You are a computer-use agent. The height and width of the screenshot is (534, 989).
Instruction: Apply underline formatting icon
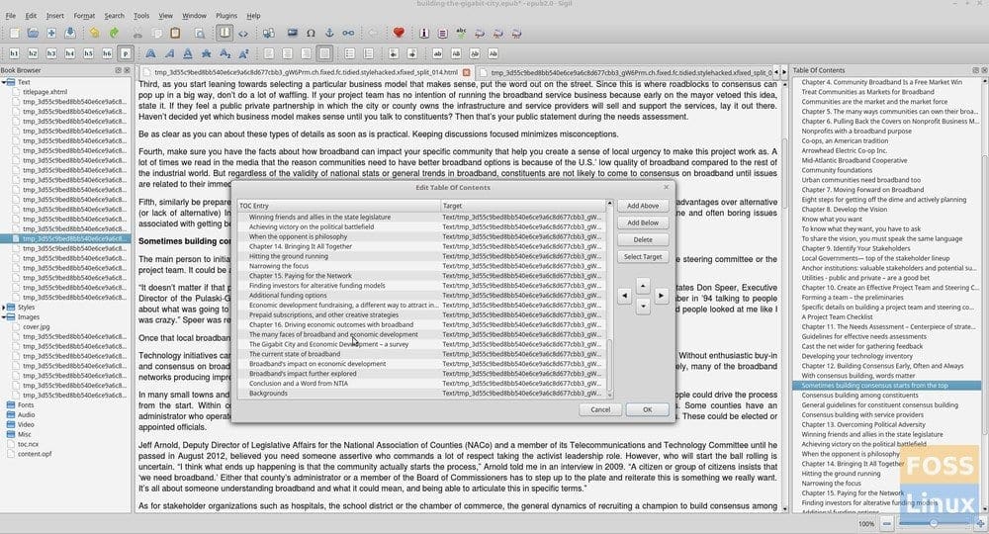(187, 53)
